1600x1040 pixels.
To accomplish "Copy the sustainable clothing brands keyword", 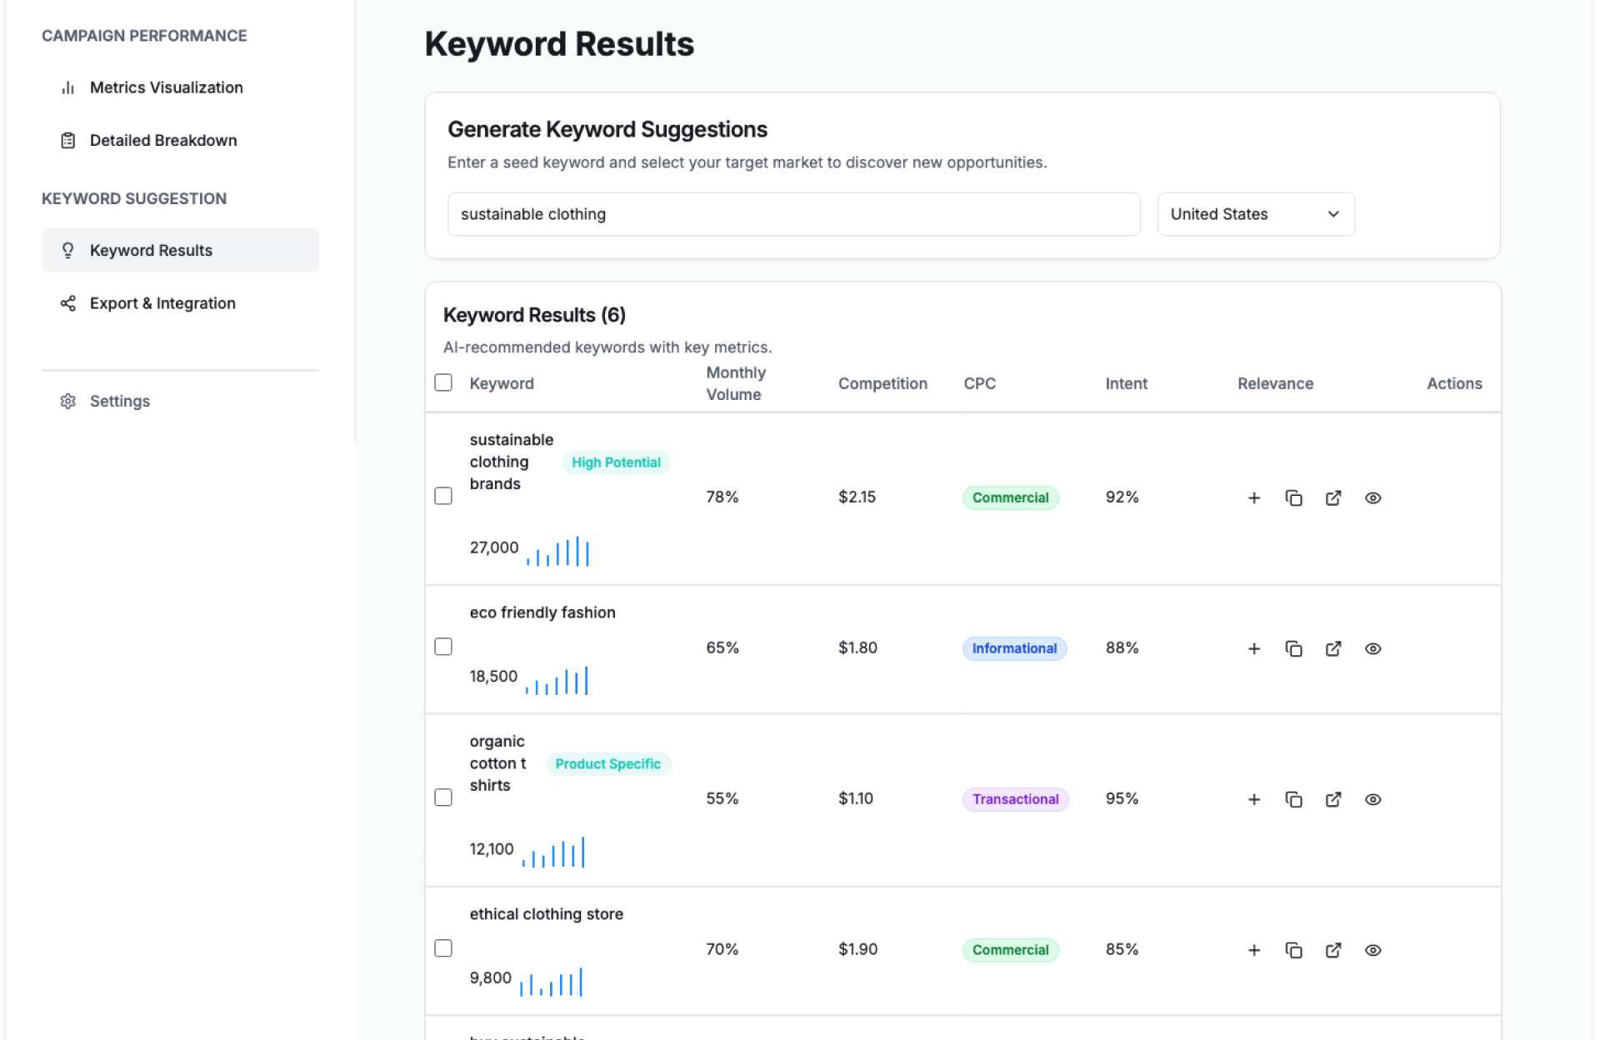I will pyautogui.click(x=1293, y=497).
